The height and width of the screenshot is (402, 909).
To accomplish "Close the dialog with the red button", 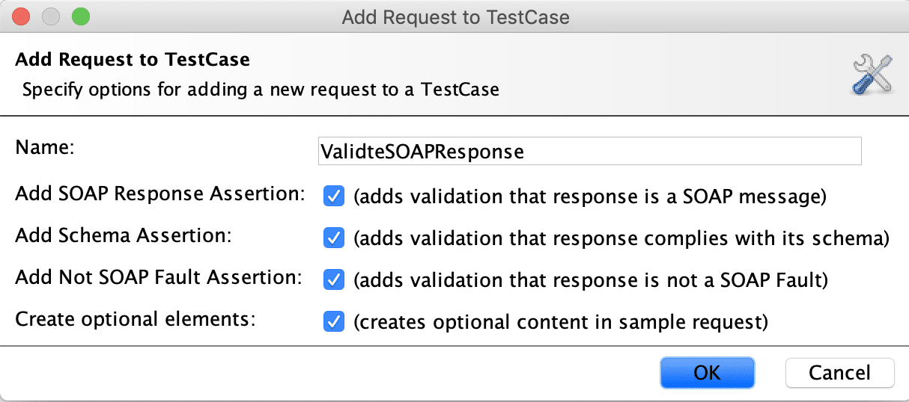I will 21,16.
